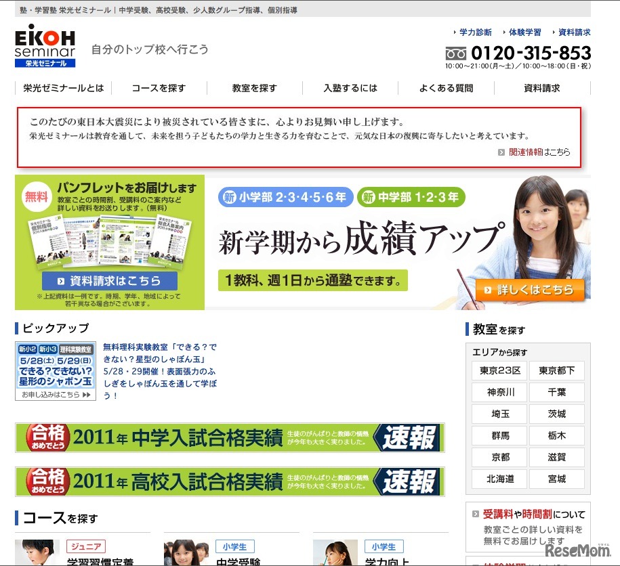Open the 体験学習 link
Image resolution: width=620 pixels, height=566 pixels.
(x=524, y=32)
